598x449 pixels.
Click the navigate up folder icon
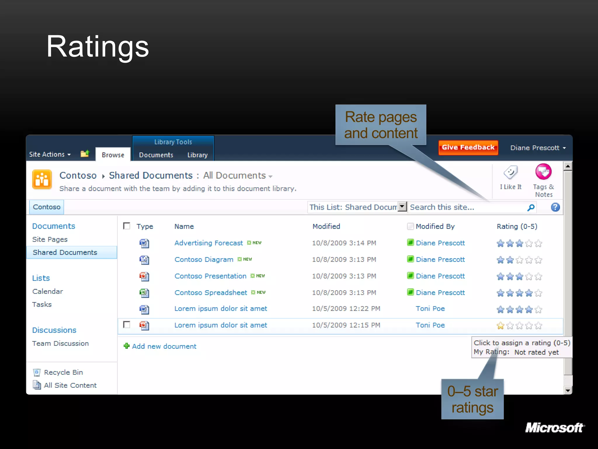85,153
